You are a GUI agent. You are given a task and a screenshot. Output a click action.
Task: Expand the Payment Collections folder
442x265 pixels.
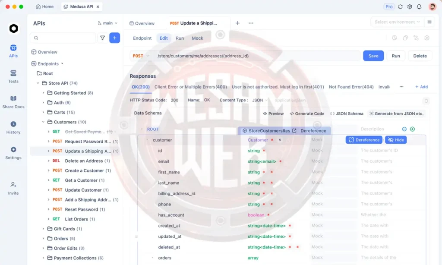(43, 258)
